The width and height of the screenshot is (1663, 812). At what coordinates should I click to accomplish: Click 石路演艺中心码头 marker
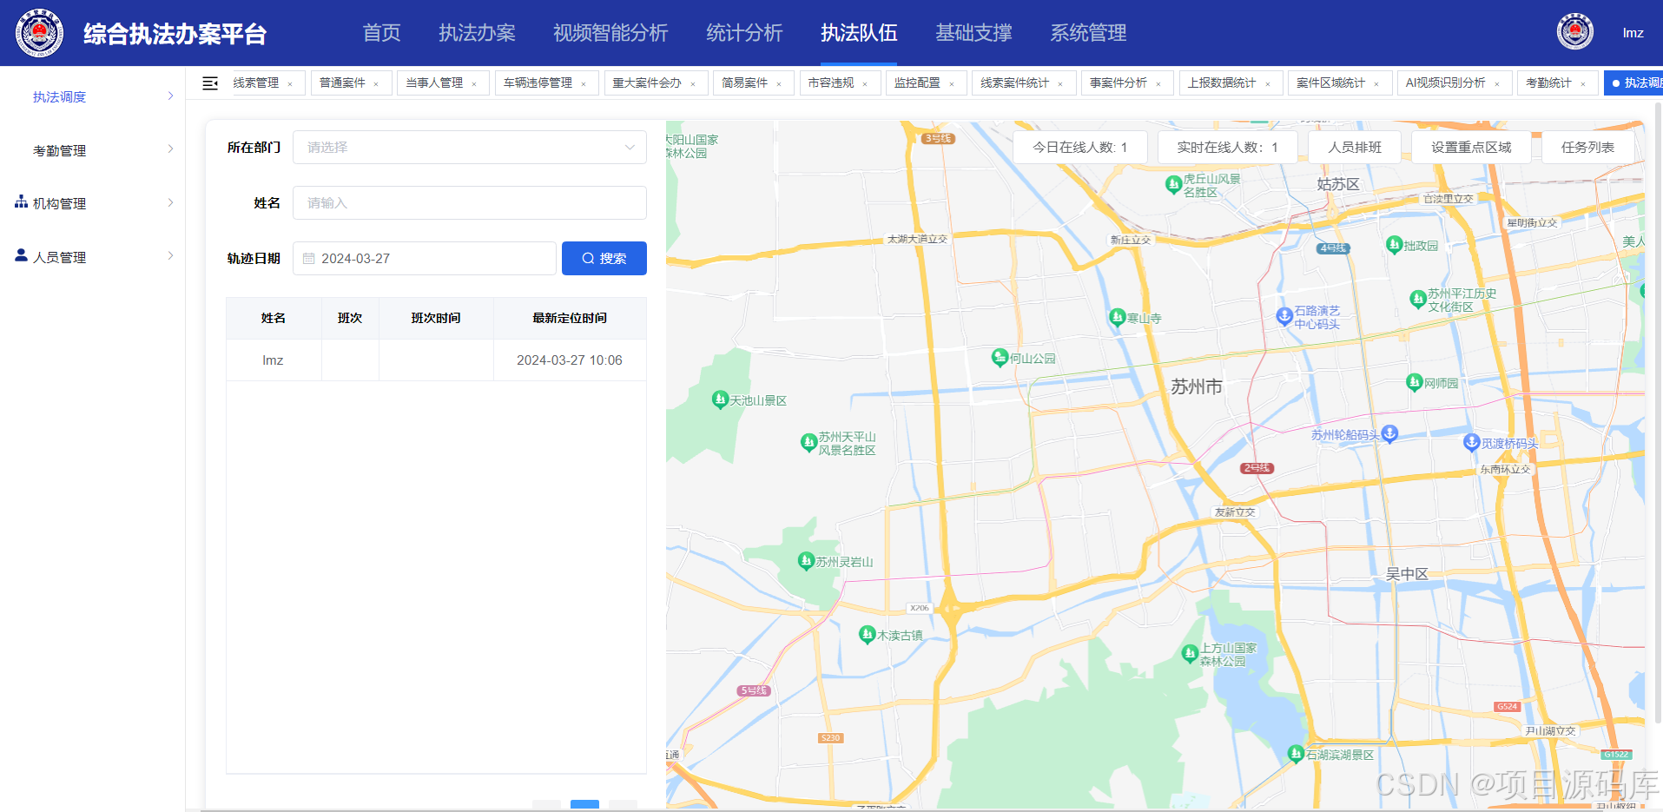click(x=1284, y=316)
